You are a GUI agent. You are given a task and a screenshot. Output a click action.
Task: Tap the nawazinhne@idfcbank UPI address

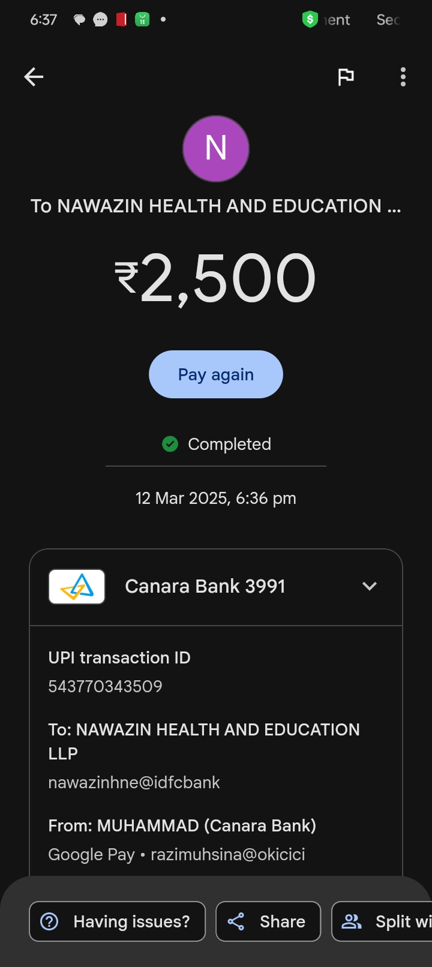coord(134,782)
